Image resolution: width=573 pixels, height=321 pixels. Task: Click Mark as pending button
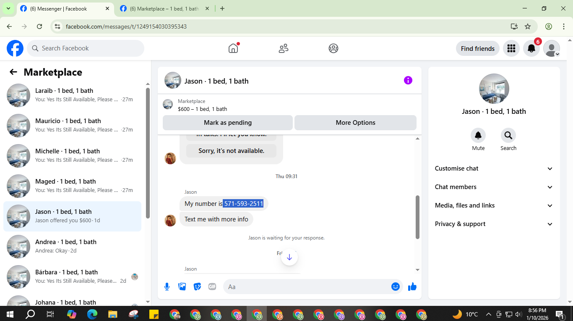tap(228, 123)
